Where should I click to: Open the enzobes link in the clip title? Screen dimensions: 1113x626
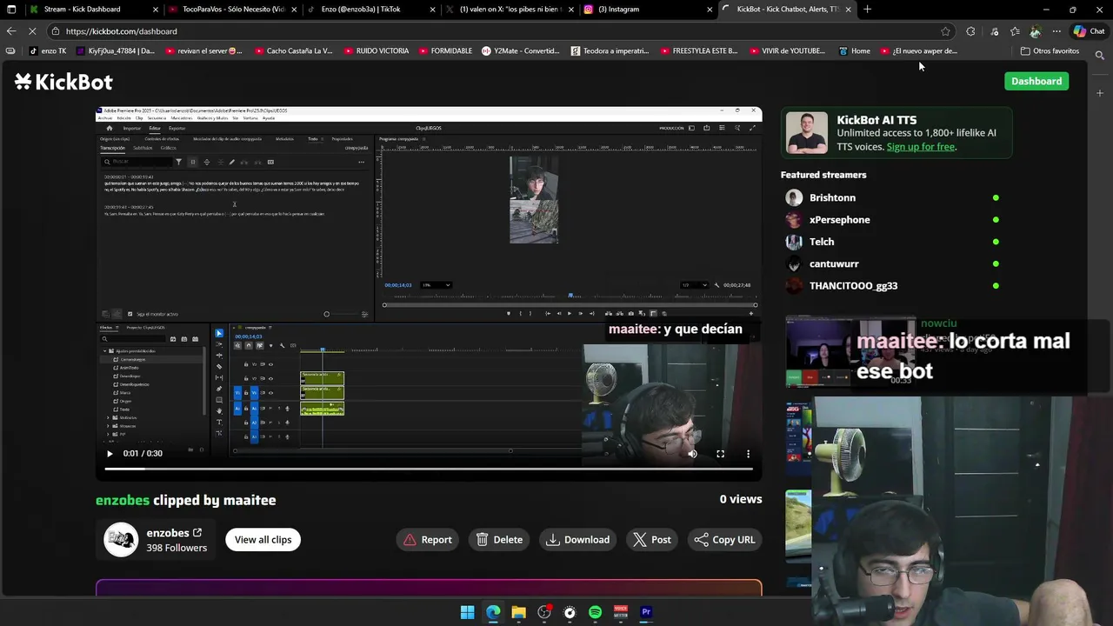(123, 500)
